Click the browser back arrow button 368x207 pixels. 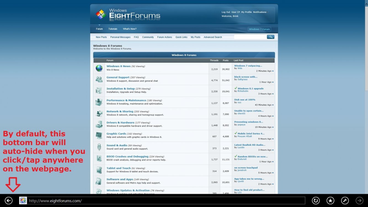coord(9,201)
